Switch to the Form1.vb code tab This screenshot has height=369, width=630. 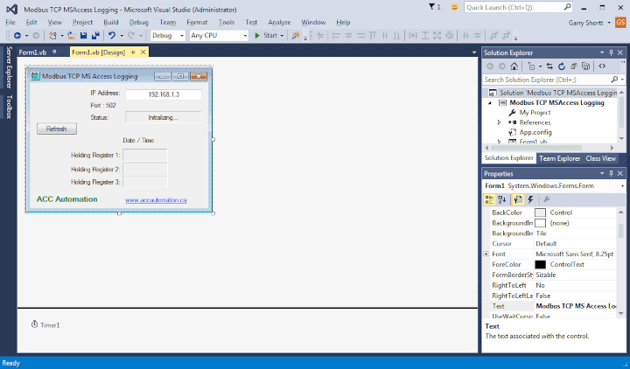[32, 52]
